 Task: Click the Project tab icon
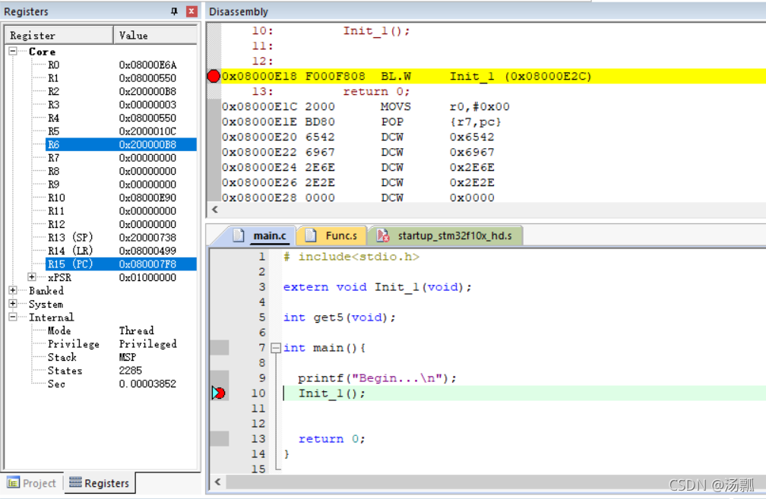(x=13, y=483)
